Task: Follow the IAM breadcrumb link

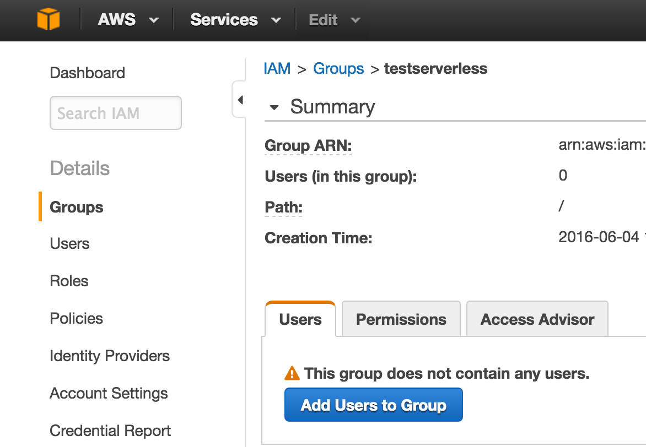Action: (277, 68)
